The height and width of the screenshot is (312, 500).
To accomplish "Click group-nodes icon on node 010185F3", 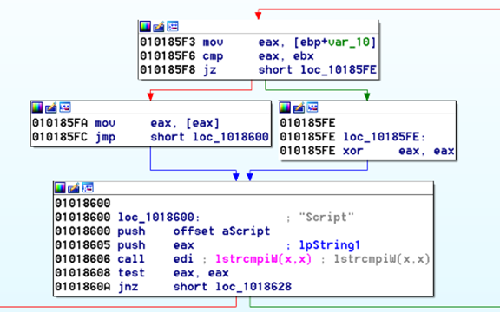I will tap(173, 26).
